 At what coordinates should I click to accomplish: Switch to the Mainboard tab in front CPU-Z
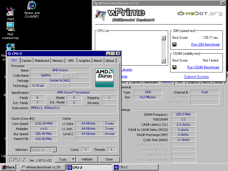[x=42, y=61]
